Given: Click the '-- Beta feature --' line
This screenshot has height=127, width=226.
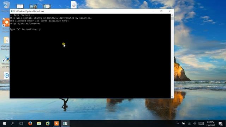Looking at the screenshot, I should (x=22, y=15).
